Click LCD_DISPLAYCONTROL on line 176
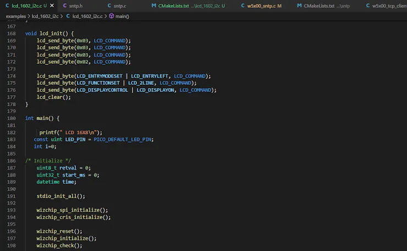The height and width of the screenshot is (251, 407). pyautogui.click(x=102, y=90)
